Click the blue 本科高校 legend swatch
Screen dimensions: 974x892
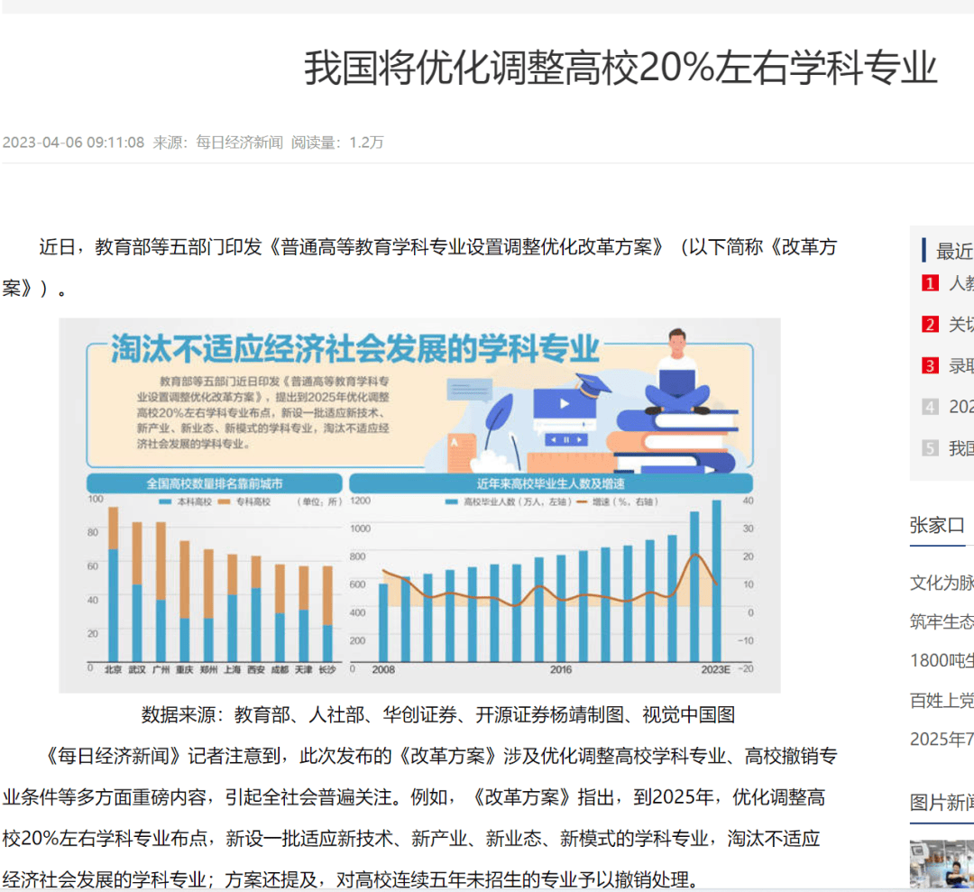tap(165, 501)
